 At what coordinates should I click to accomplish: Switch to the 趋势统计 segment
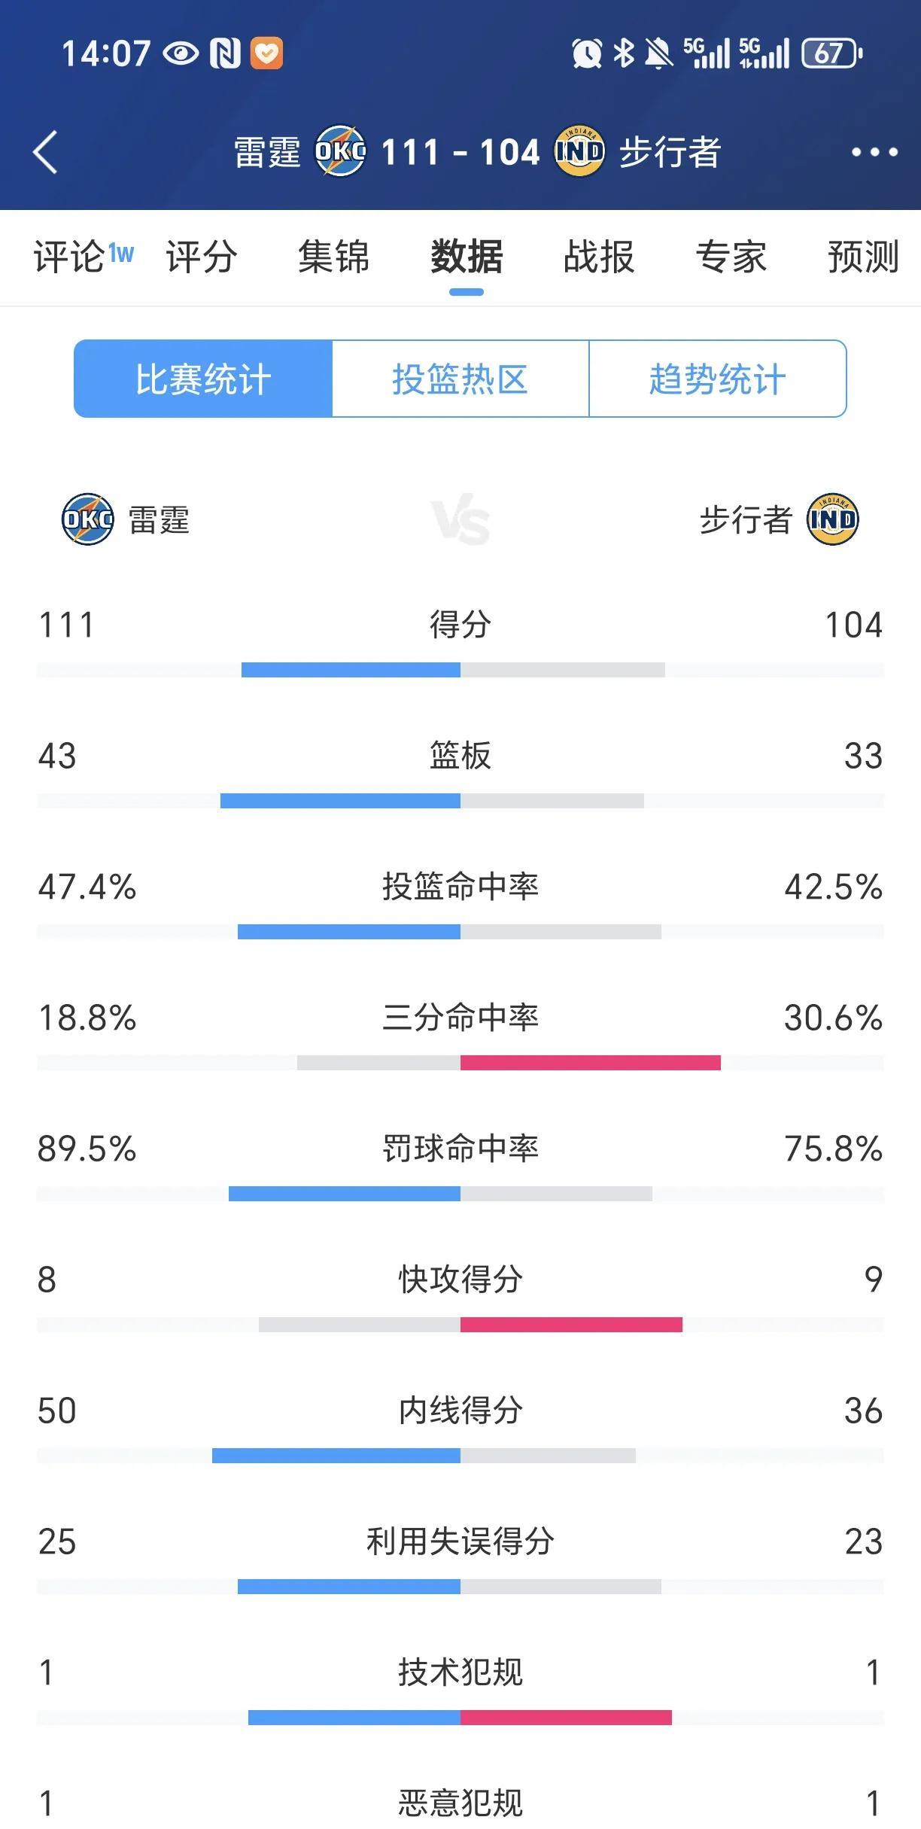718,379
